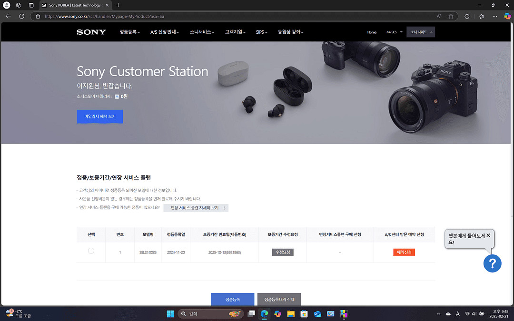514x321 pixels.
Task: Close the chatbot tooltip bubble
Action: (x=488, y=235)
